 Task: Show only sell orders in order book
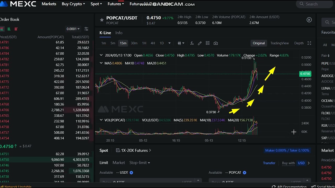tap(16, 29)
